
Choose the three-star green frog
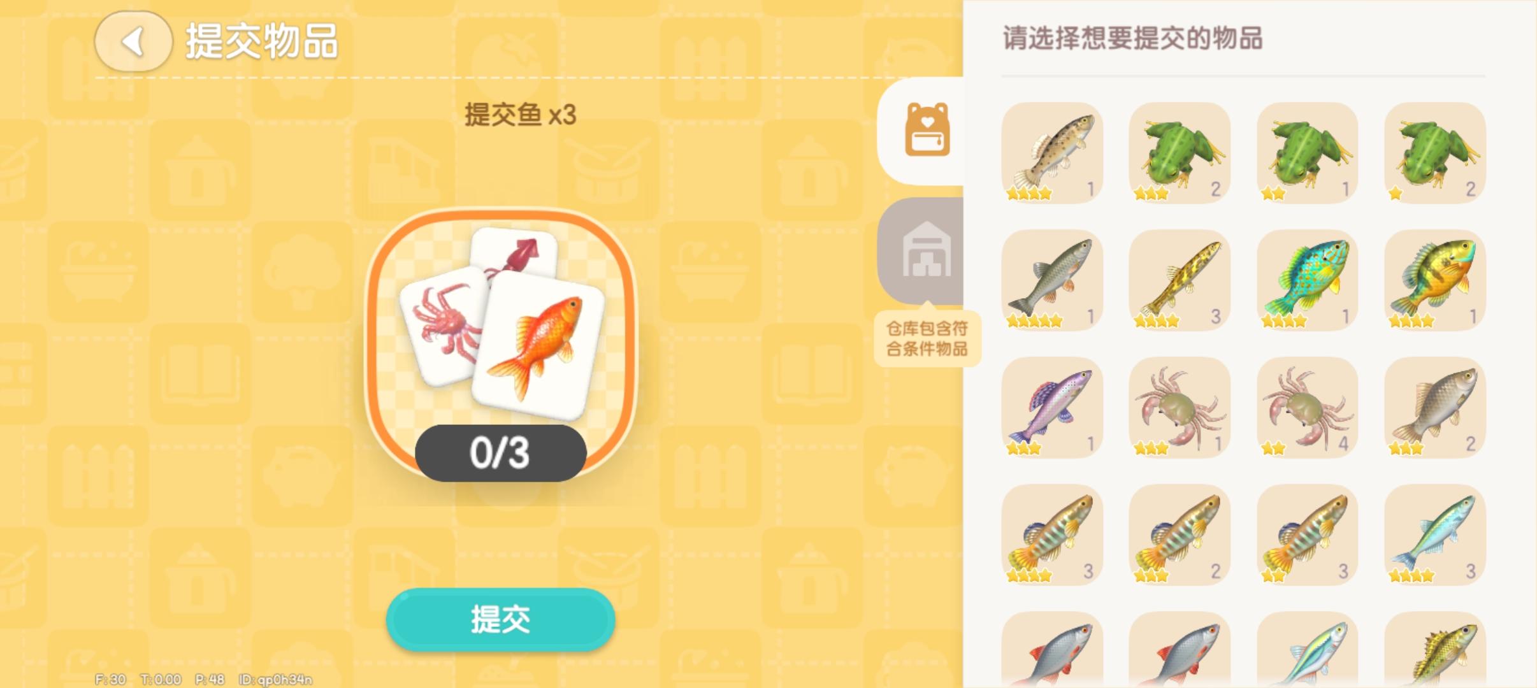(x=1180, y=153)
